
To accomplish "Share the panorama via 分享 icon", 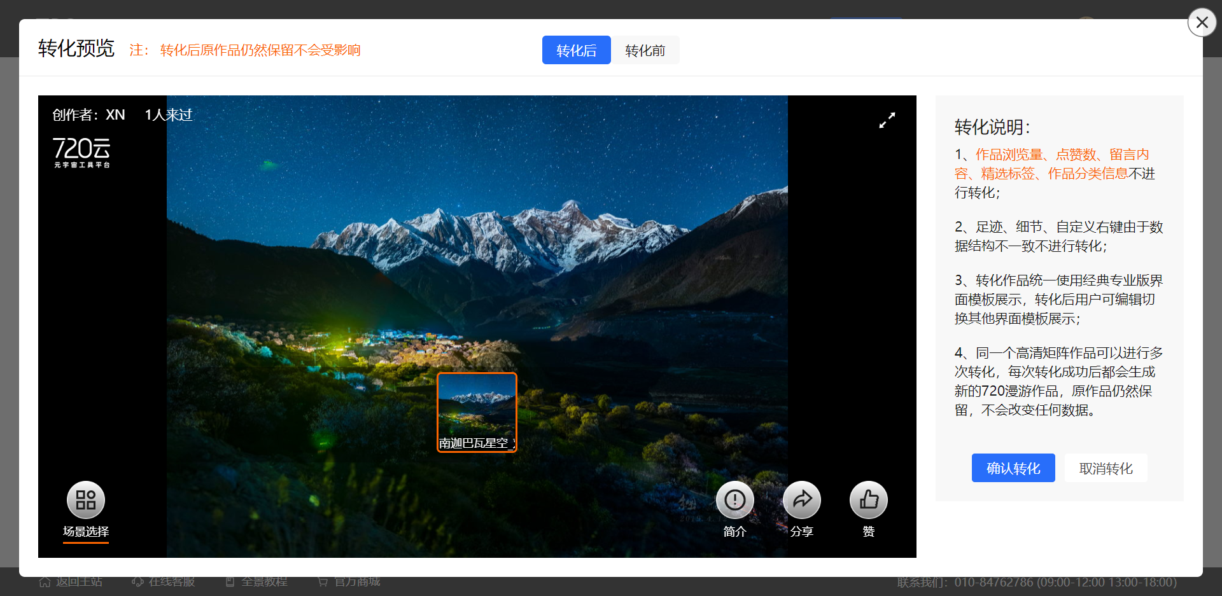I will pos(801,500).
